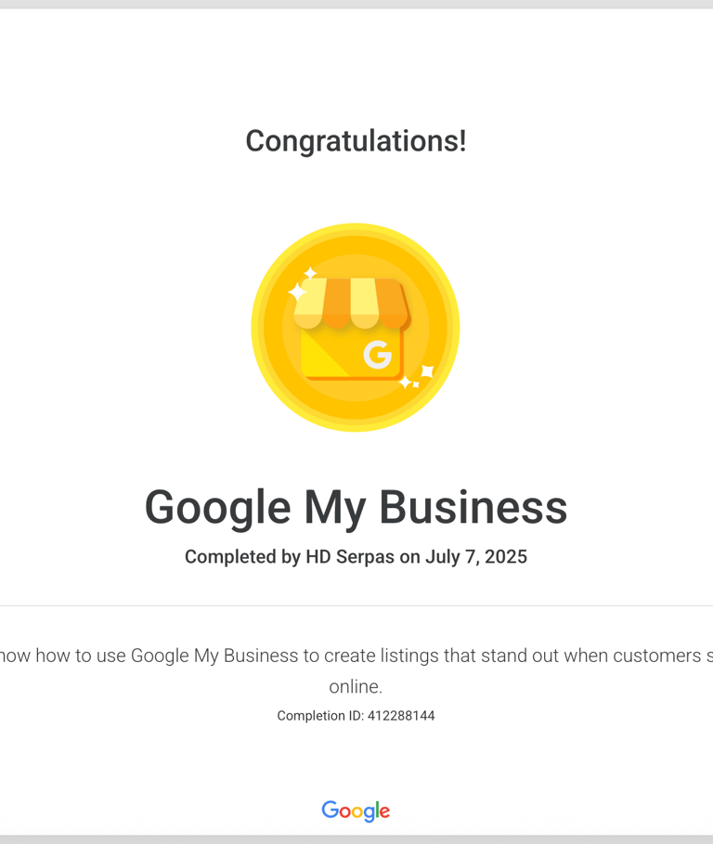Click the blue capital G in Google logo
Viewport: 713px width, 844px height.
pos(330,810)
